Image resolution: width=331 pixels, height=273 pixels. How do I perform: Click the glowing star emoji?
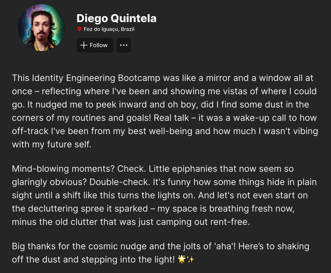pos(182,259)
